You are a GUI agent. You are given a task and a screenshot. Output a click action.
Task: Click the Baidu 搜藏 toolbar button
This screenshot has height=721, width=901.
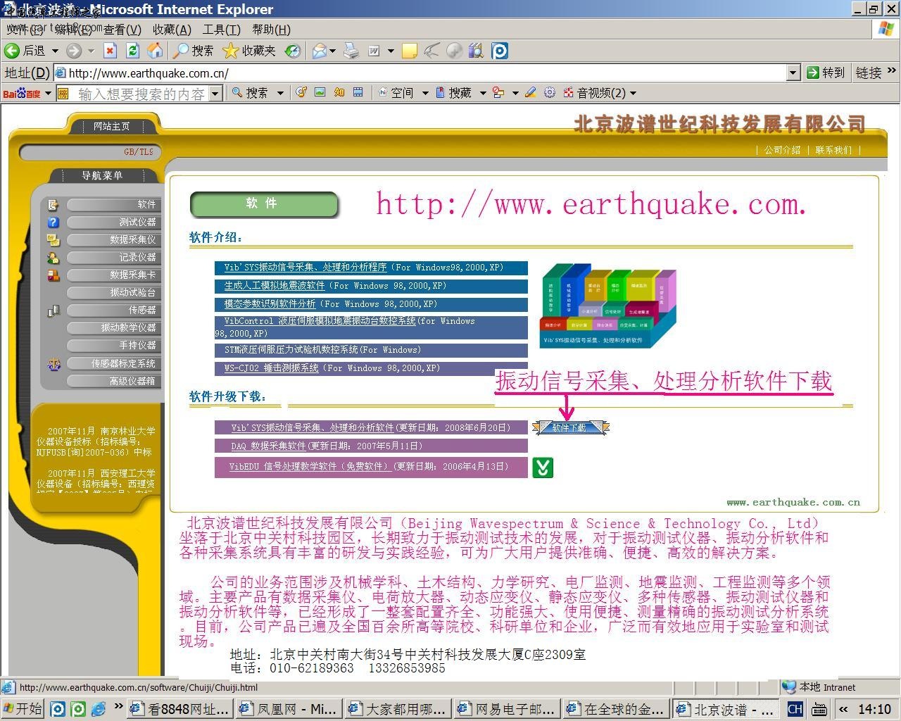click(453, 93)
